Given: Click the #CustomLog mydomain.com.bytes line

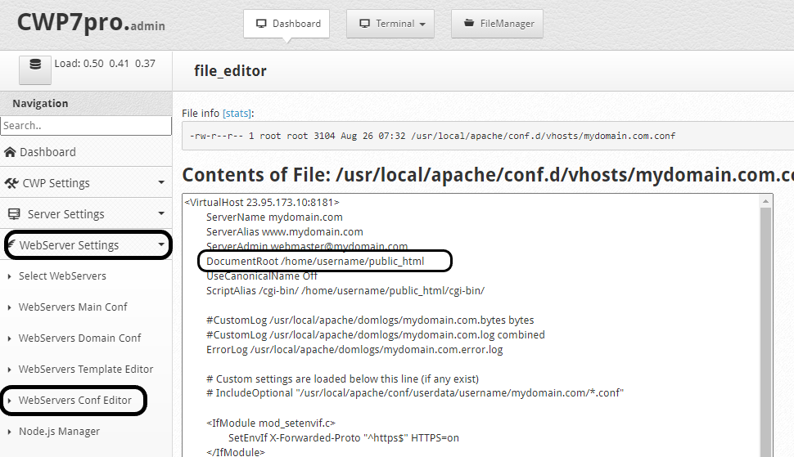Looking at the screenshot, I should (x=370, y=320).
